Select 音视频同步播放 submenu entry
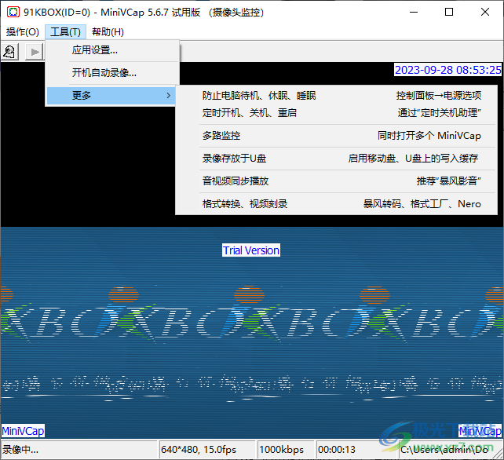The width and height of the screenshot is (504, 460). pos(336,181)
